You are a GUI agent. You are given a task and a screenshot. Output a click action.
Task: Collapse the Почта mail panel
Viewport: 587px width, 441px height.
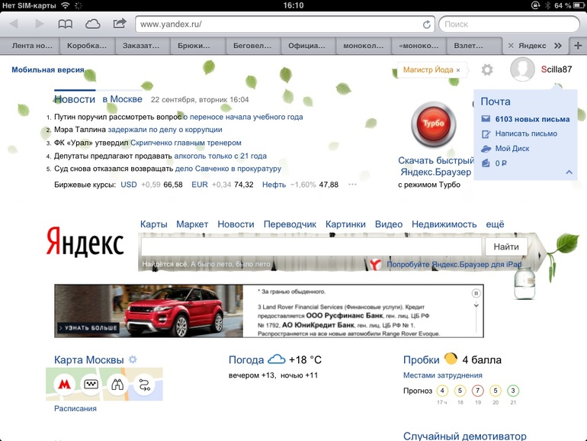tap(569, 172)
